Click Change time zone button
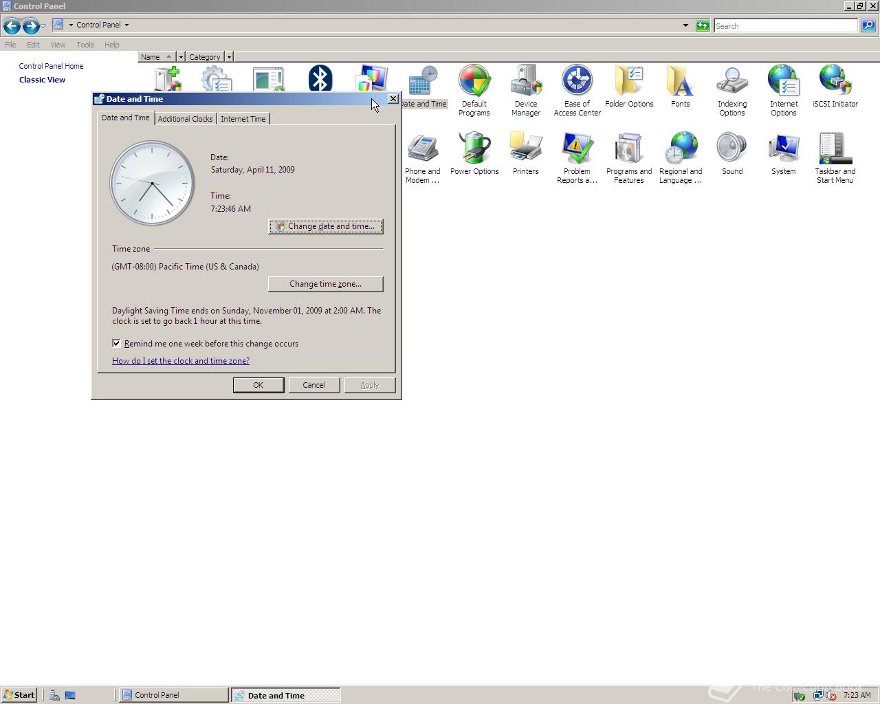This screenshot has height=704, width=880. point(326,284)
